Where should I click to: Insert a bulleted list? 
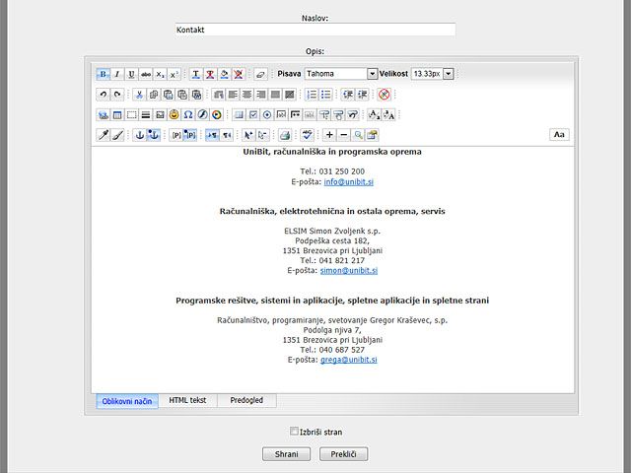click(326, 95)
